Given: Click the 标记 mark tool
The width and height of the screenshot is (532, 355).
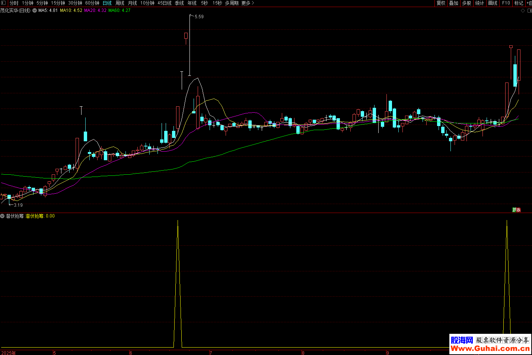Looking at the screenshot, I should [x=519, y=3].
